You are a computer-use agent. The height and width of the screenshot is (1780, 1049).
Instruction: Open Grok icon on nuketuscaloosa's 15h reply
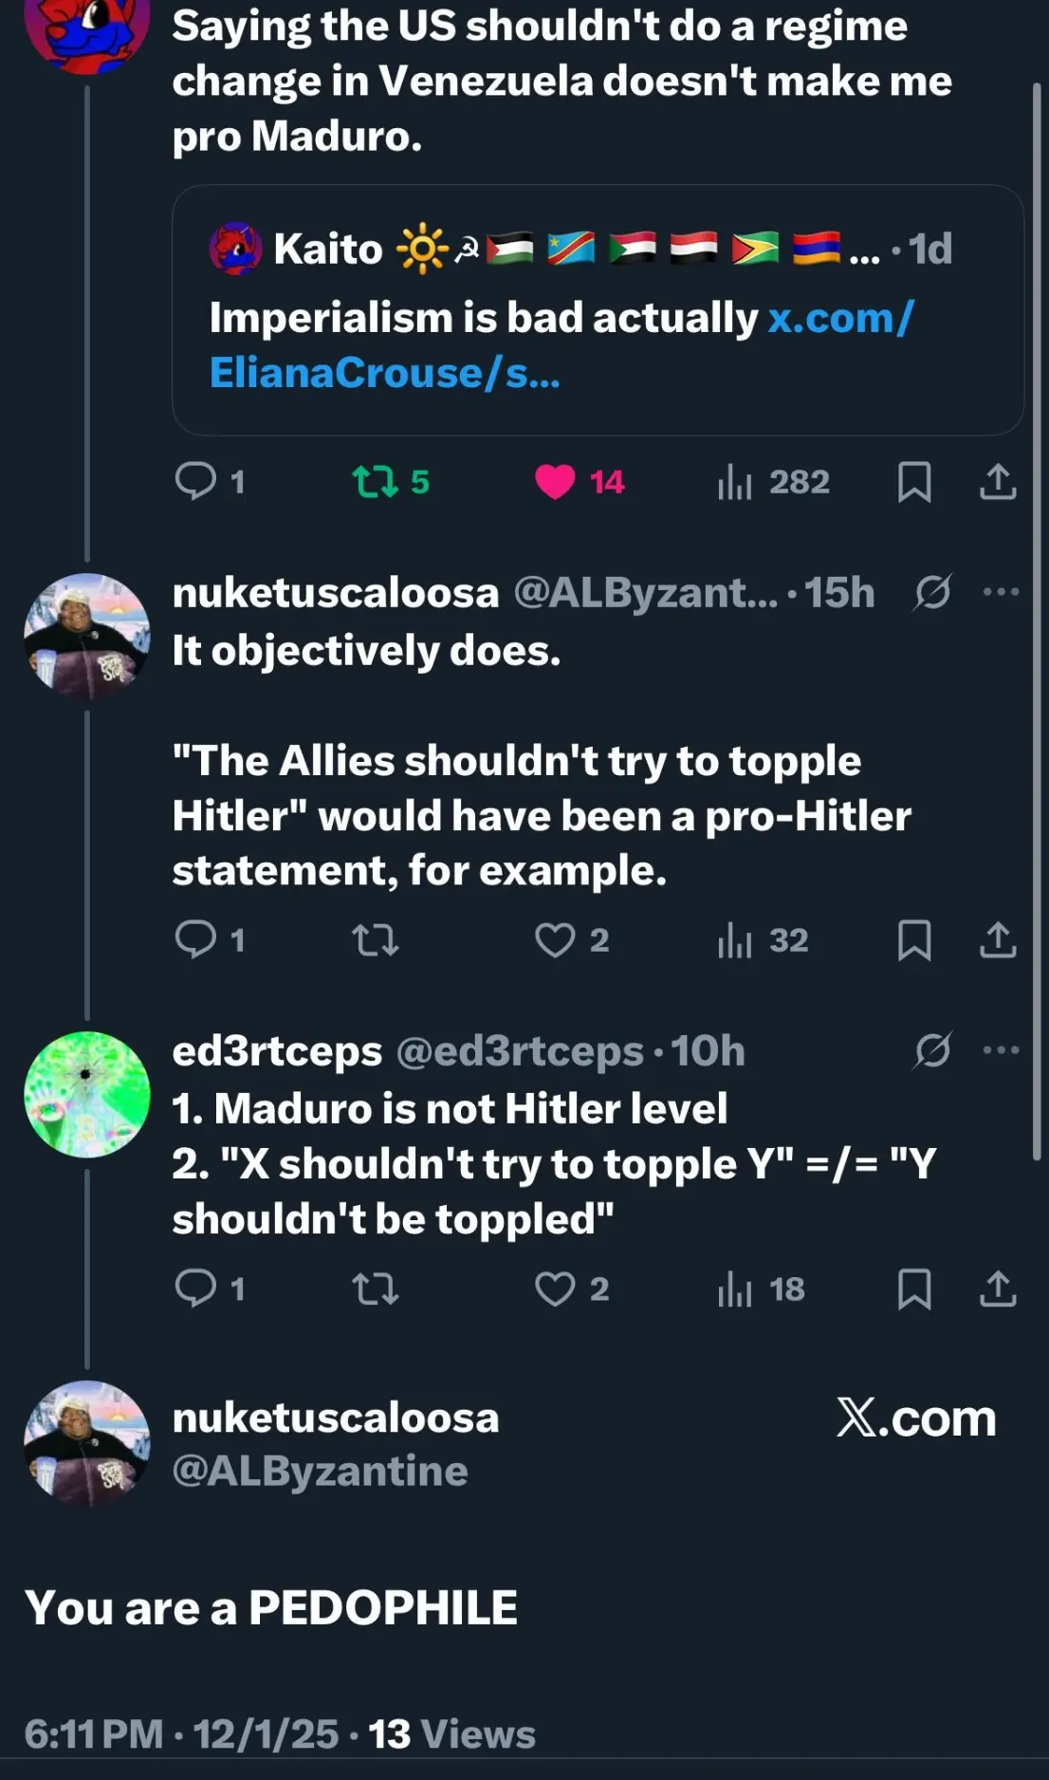(932, 593)
